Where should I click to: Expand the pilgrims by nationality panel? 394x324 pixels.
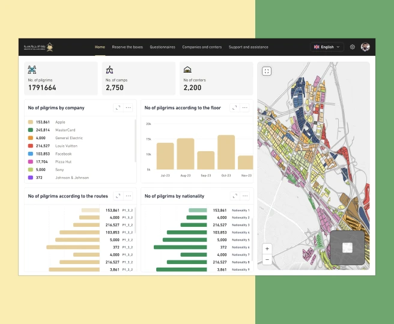[235, 196]
